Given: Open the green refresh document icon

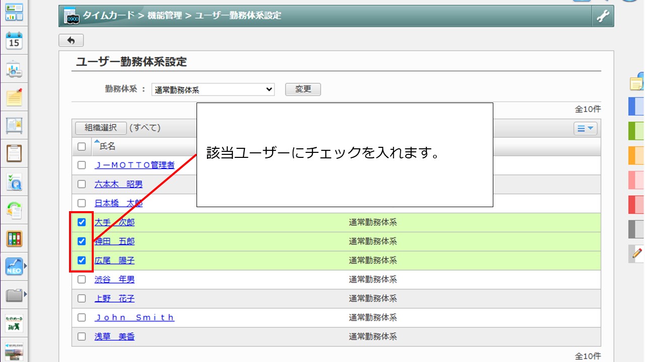Looking at the screenshot, I should 14,210.
